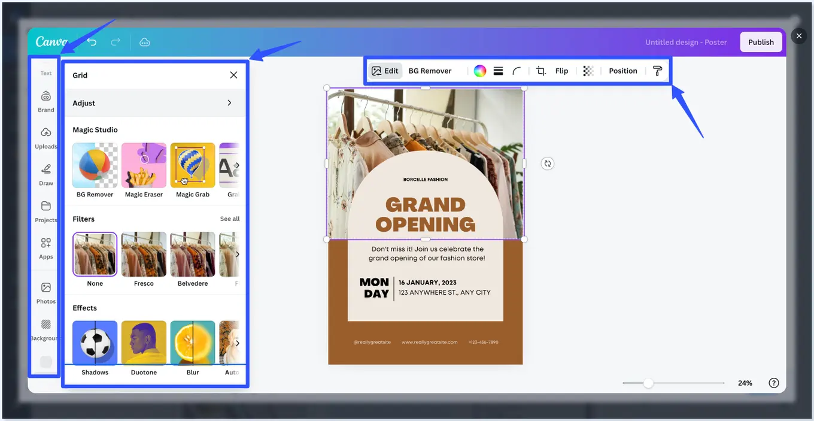Screen dimensions: 814x421
Task: Click the paint roller copy style icon
Action: pyautogui.click(x=657, y=71)
